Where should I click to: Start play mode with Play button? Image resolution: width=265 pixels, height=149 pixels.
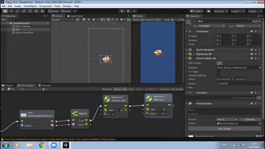(x=122, y=11)
